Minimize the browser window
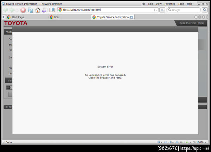The width and height of the screenshot is (211, 152). tap(199, 4)
